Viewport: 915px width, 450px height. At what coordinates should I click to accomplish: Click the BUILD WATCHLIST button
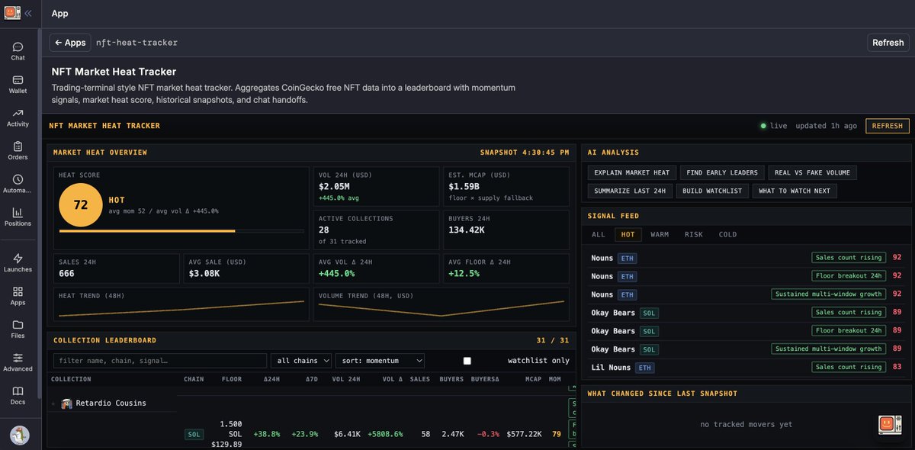pos(712,191)
